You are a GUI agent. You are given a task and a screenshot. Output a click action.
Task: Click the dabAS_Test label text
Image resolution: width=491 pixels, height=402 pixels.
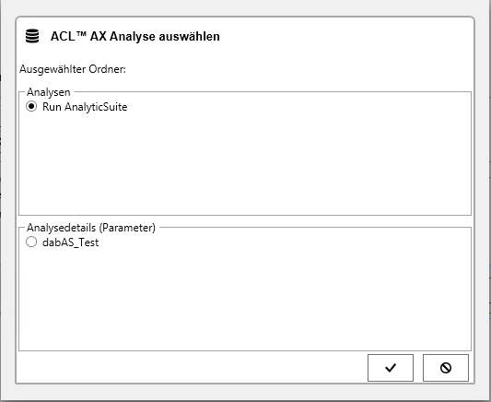[70, 242]
